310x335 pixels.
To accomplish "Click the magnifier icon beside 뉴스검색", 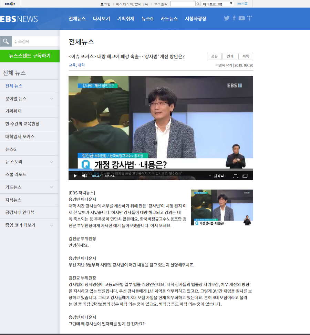I will pos(6,41).
